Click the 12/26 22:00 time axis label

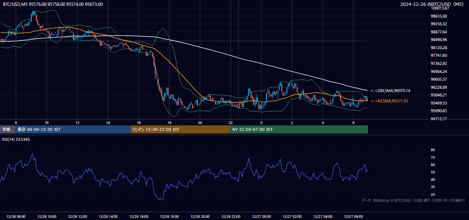[230, 217]
